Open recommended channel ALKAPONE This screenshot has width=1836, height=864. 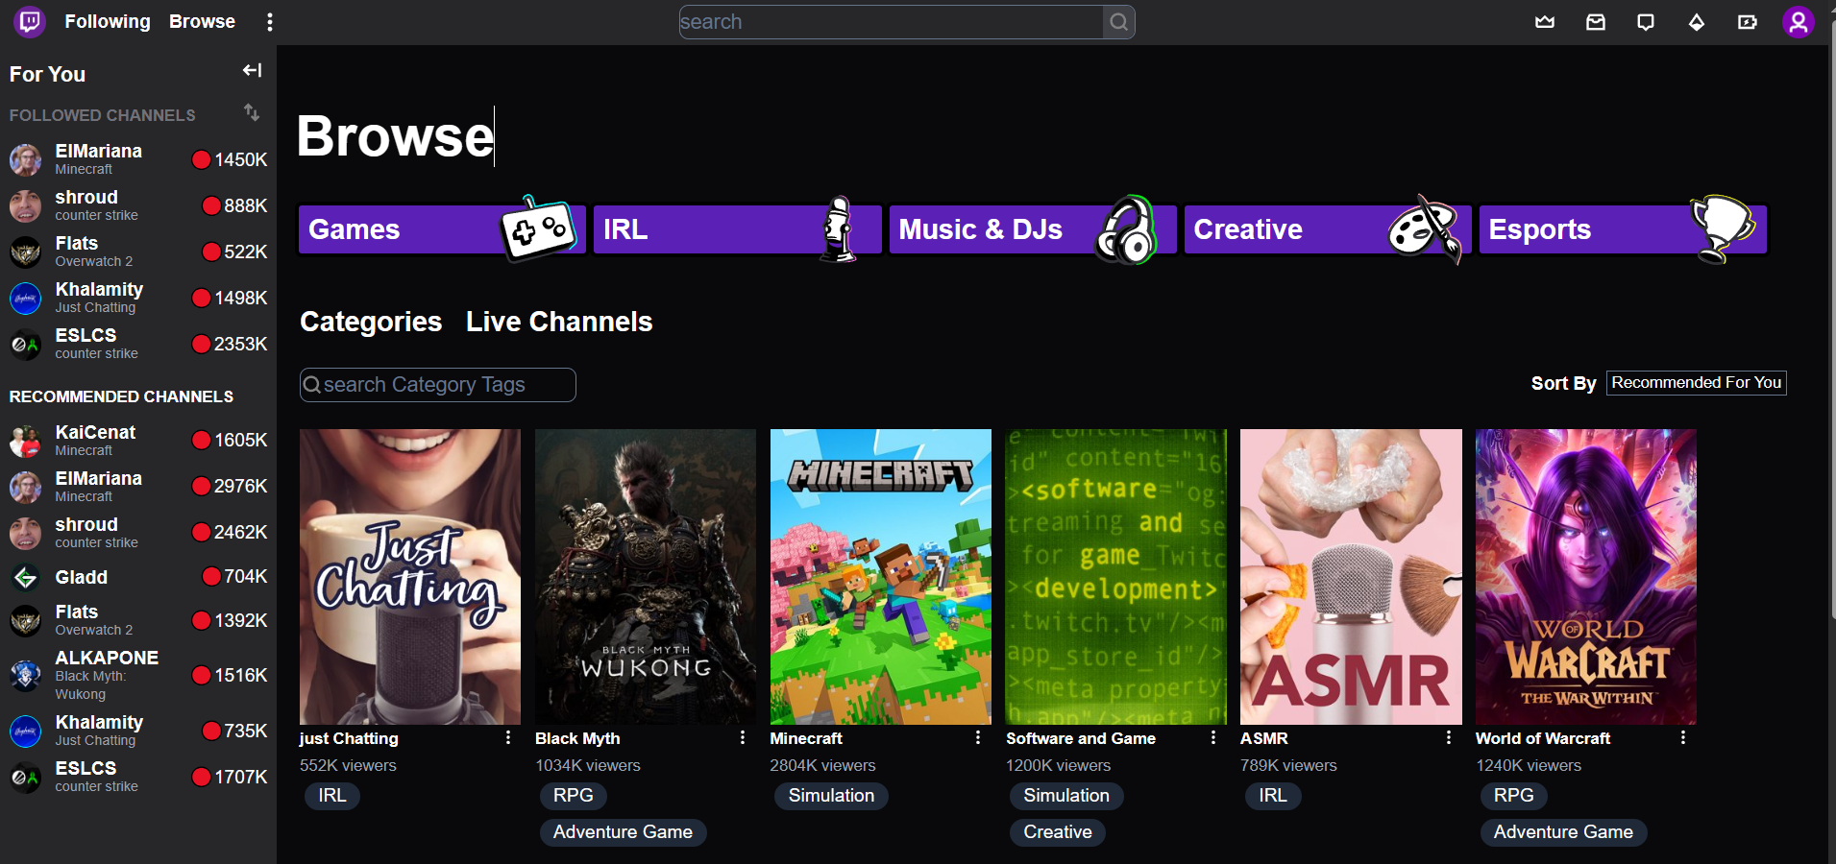(138, 675)
